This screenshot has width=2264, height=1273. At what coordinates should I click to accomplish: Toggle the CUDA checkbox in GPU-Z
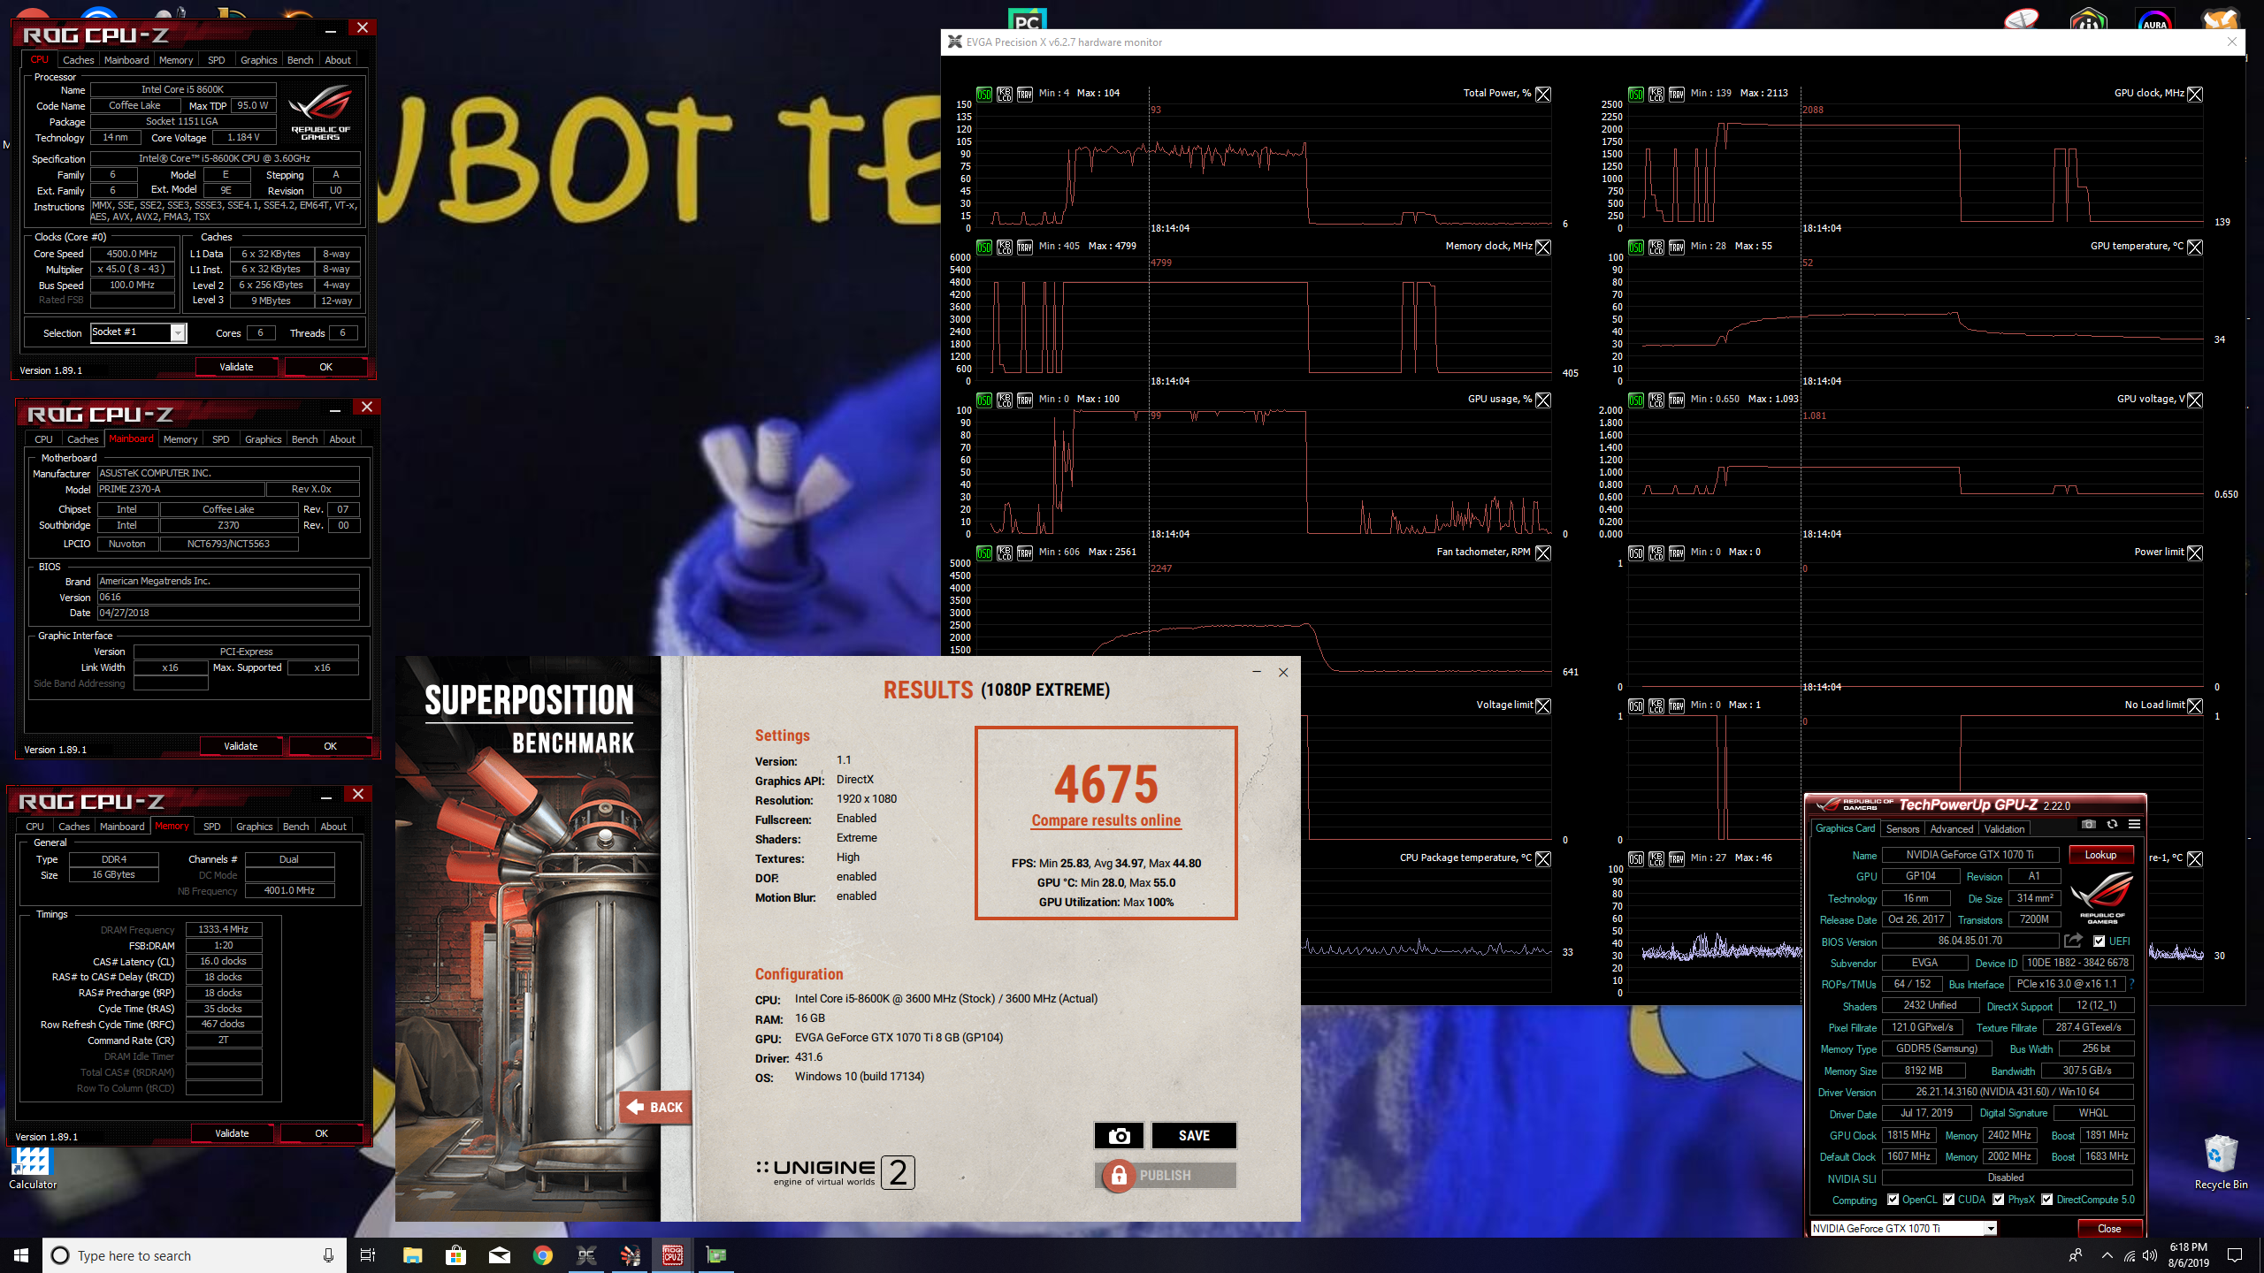(x=1948, y=1200)
